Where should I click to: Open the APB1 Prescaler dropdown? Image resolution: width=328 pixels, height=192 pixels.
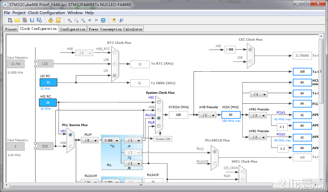point(258,115)
